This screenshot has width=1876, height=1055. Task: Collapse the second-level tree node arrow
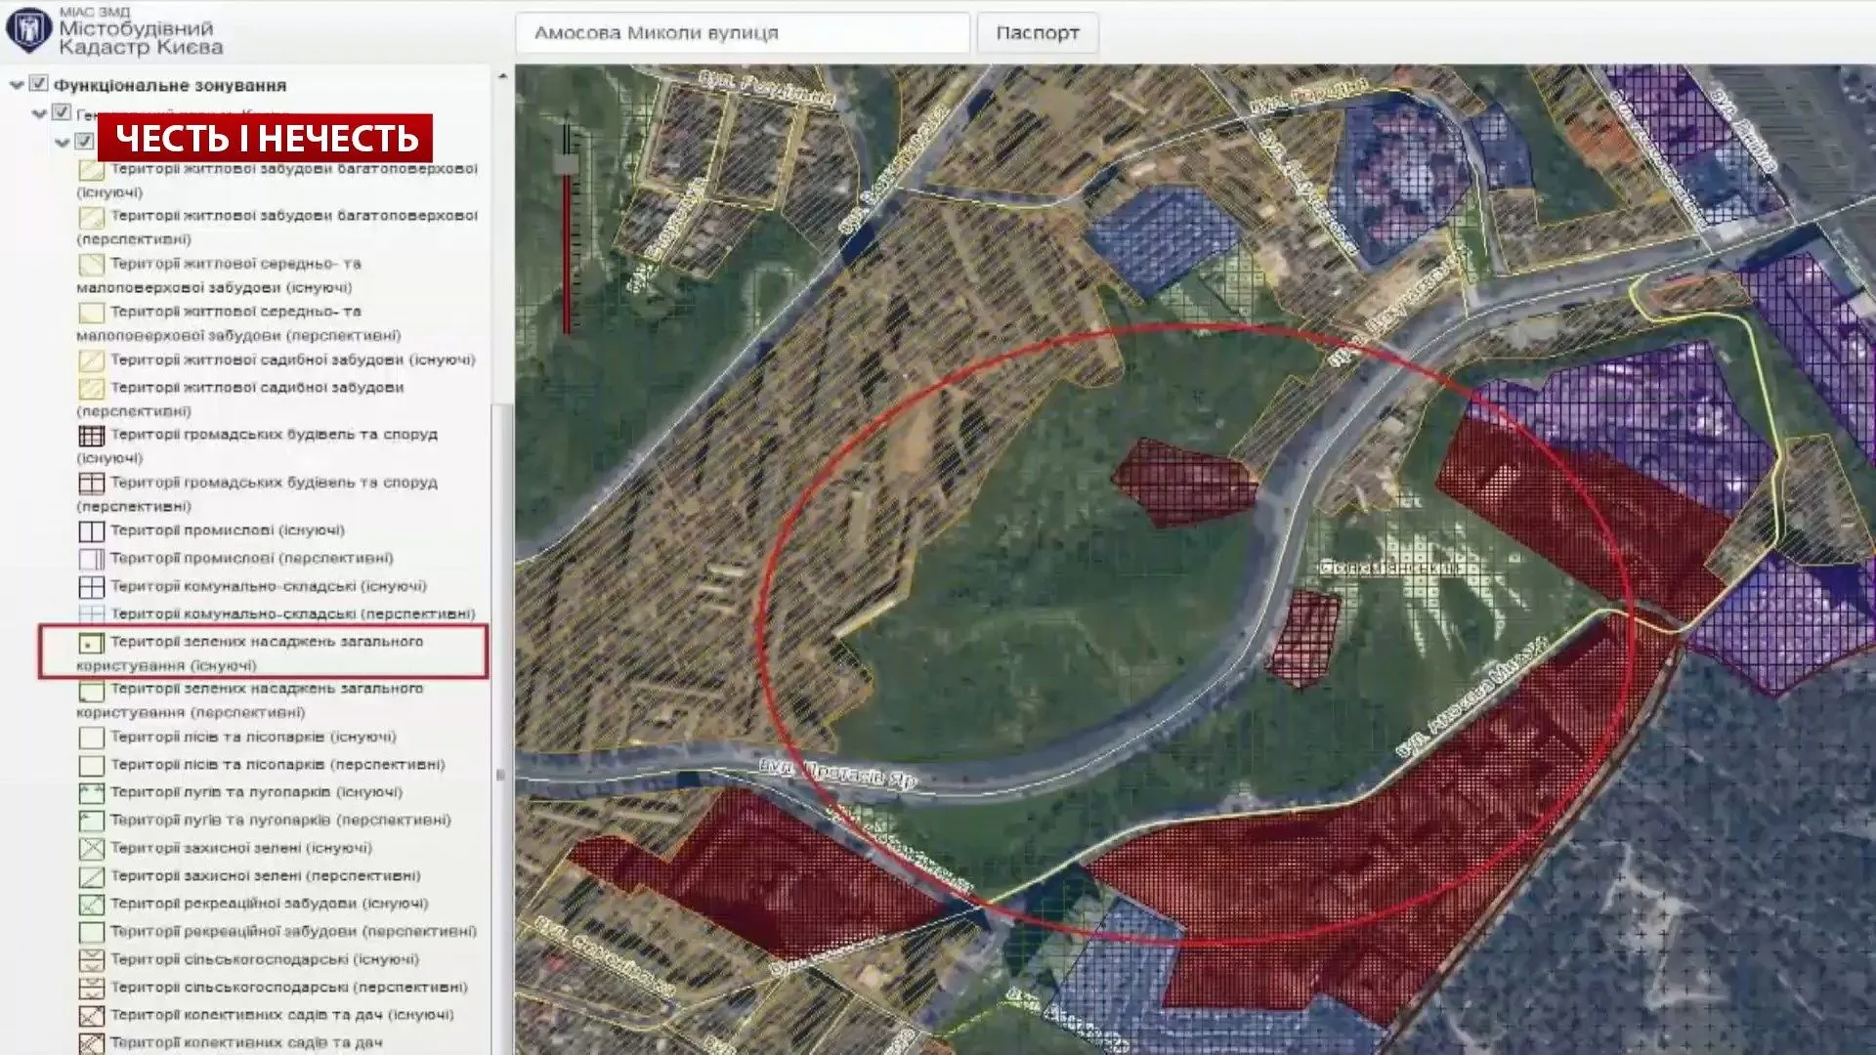[39, 113]
